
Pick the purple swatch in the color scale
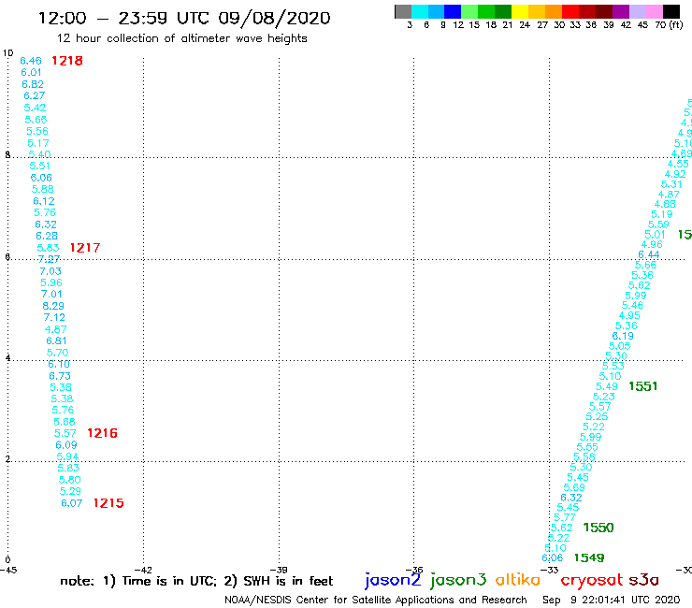point(621,11)
